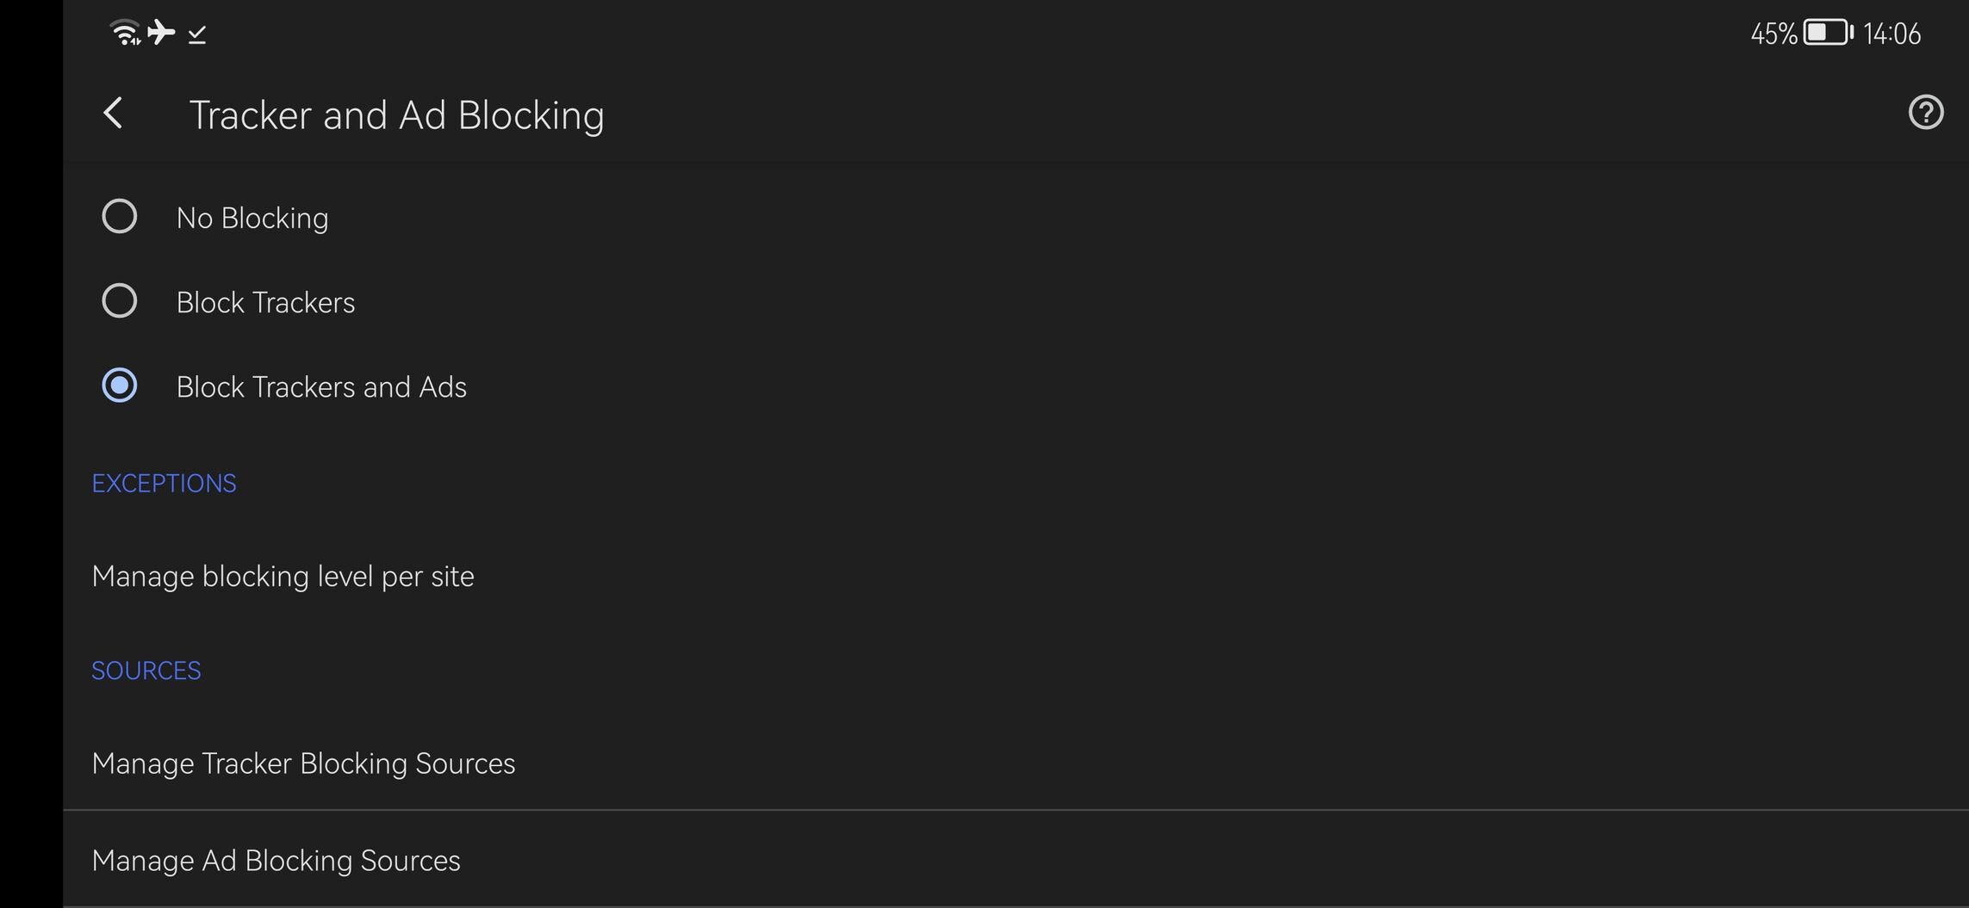Select the No Blocking radio button
Image resolution: width=1969 pixels, height=908 pixels.
point(120,217)
